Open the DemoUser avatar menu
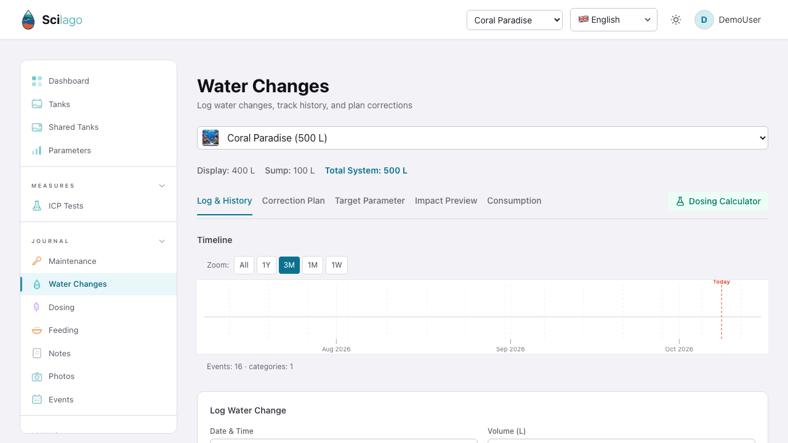This screenshot has height=443, width=788. [704, 20]
